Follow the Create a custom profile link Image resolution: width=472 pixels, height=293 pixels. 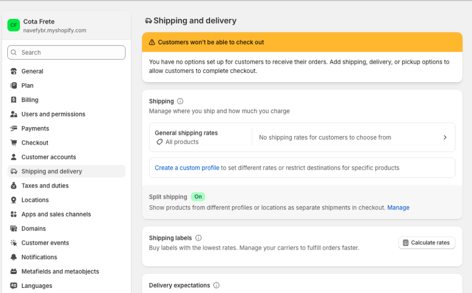click(187, 168)
